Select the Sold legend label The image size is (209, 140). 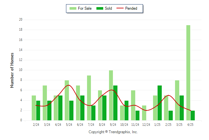pos(108,8)
